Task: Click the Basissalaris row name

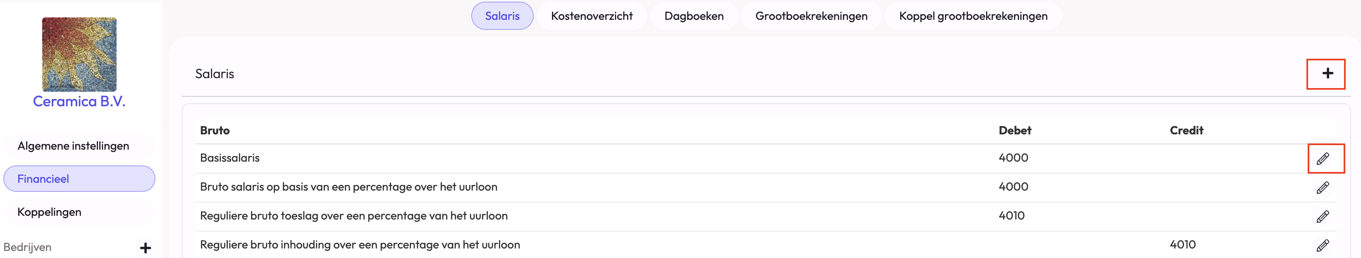Action: pos(230,158)
